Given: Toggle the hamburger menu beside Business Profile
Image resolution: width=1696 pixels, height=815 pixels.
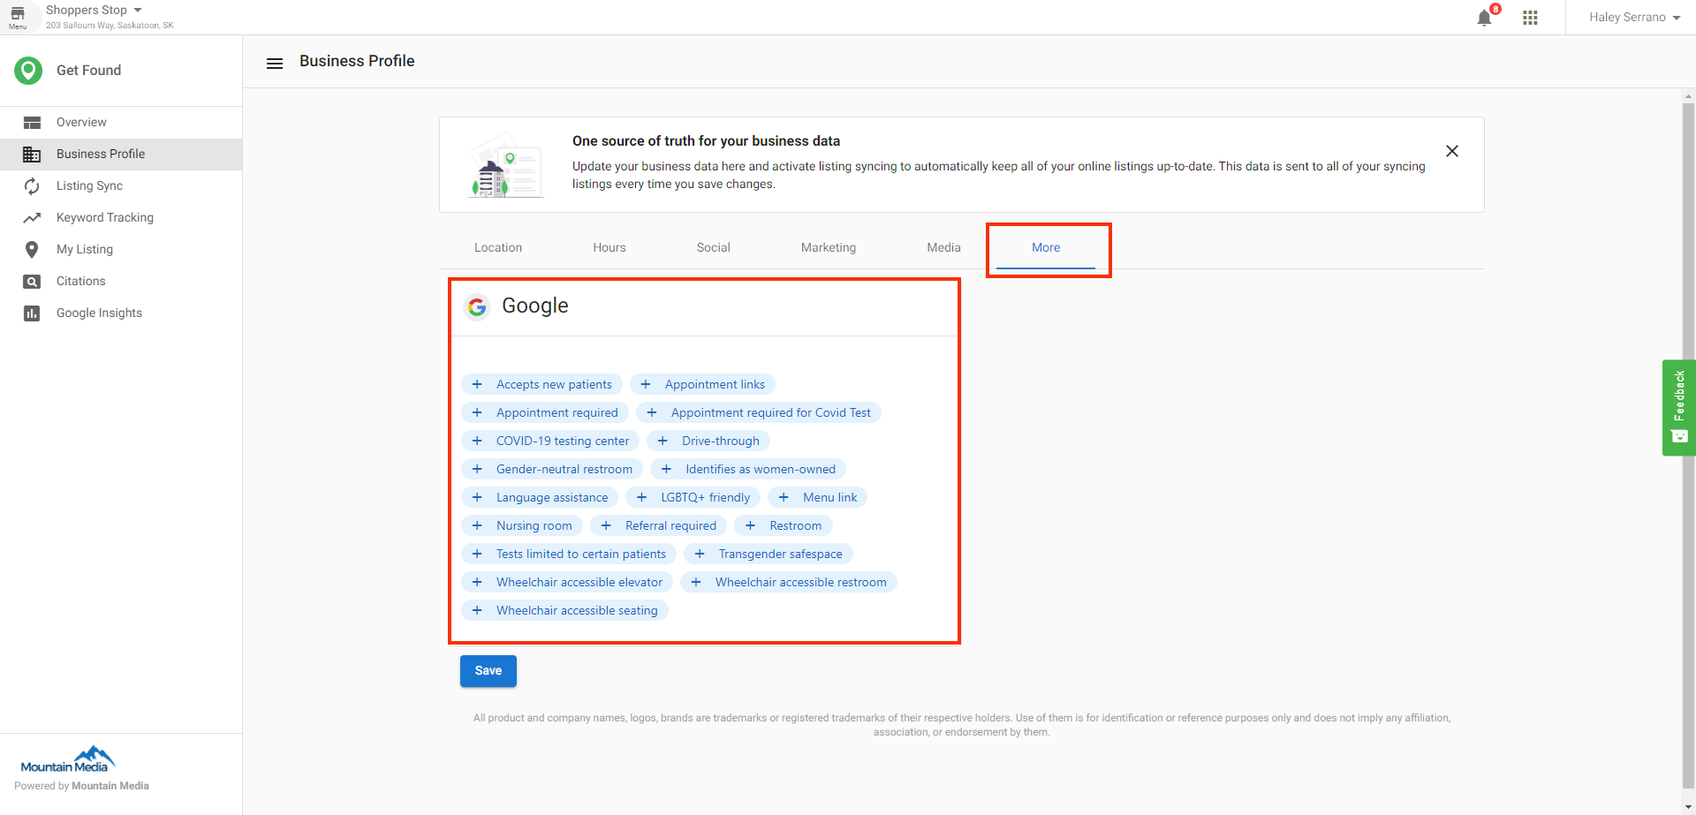Looking at the screenshot, I should click(x=275, y=62).
